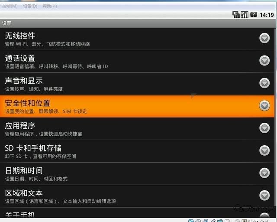
Task: Expand the 无线控件 arrow button
Action: point(264,38)
